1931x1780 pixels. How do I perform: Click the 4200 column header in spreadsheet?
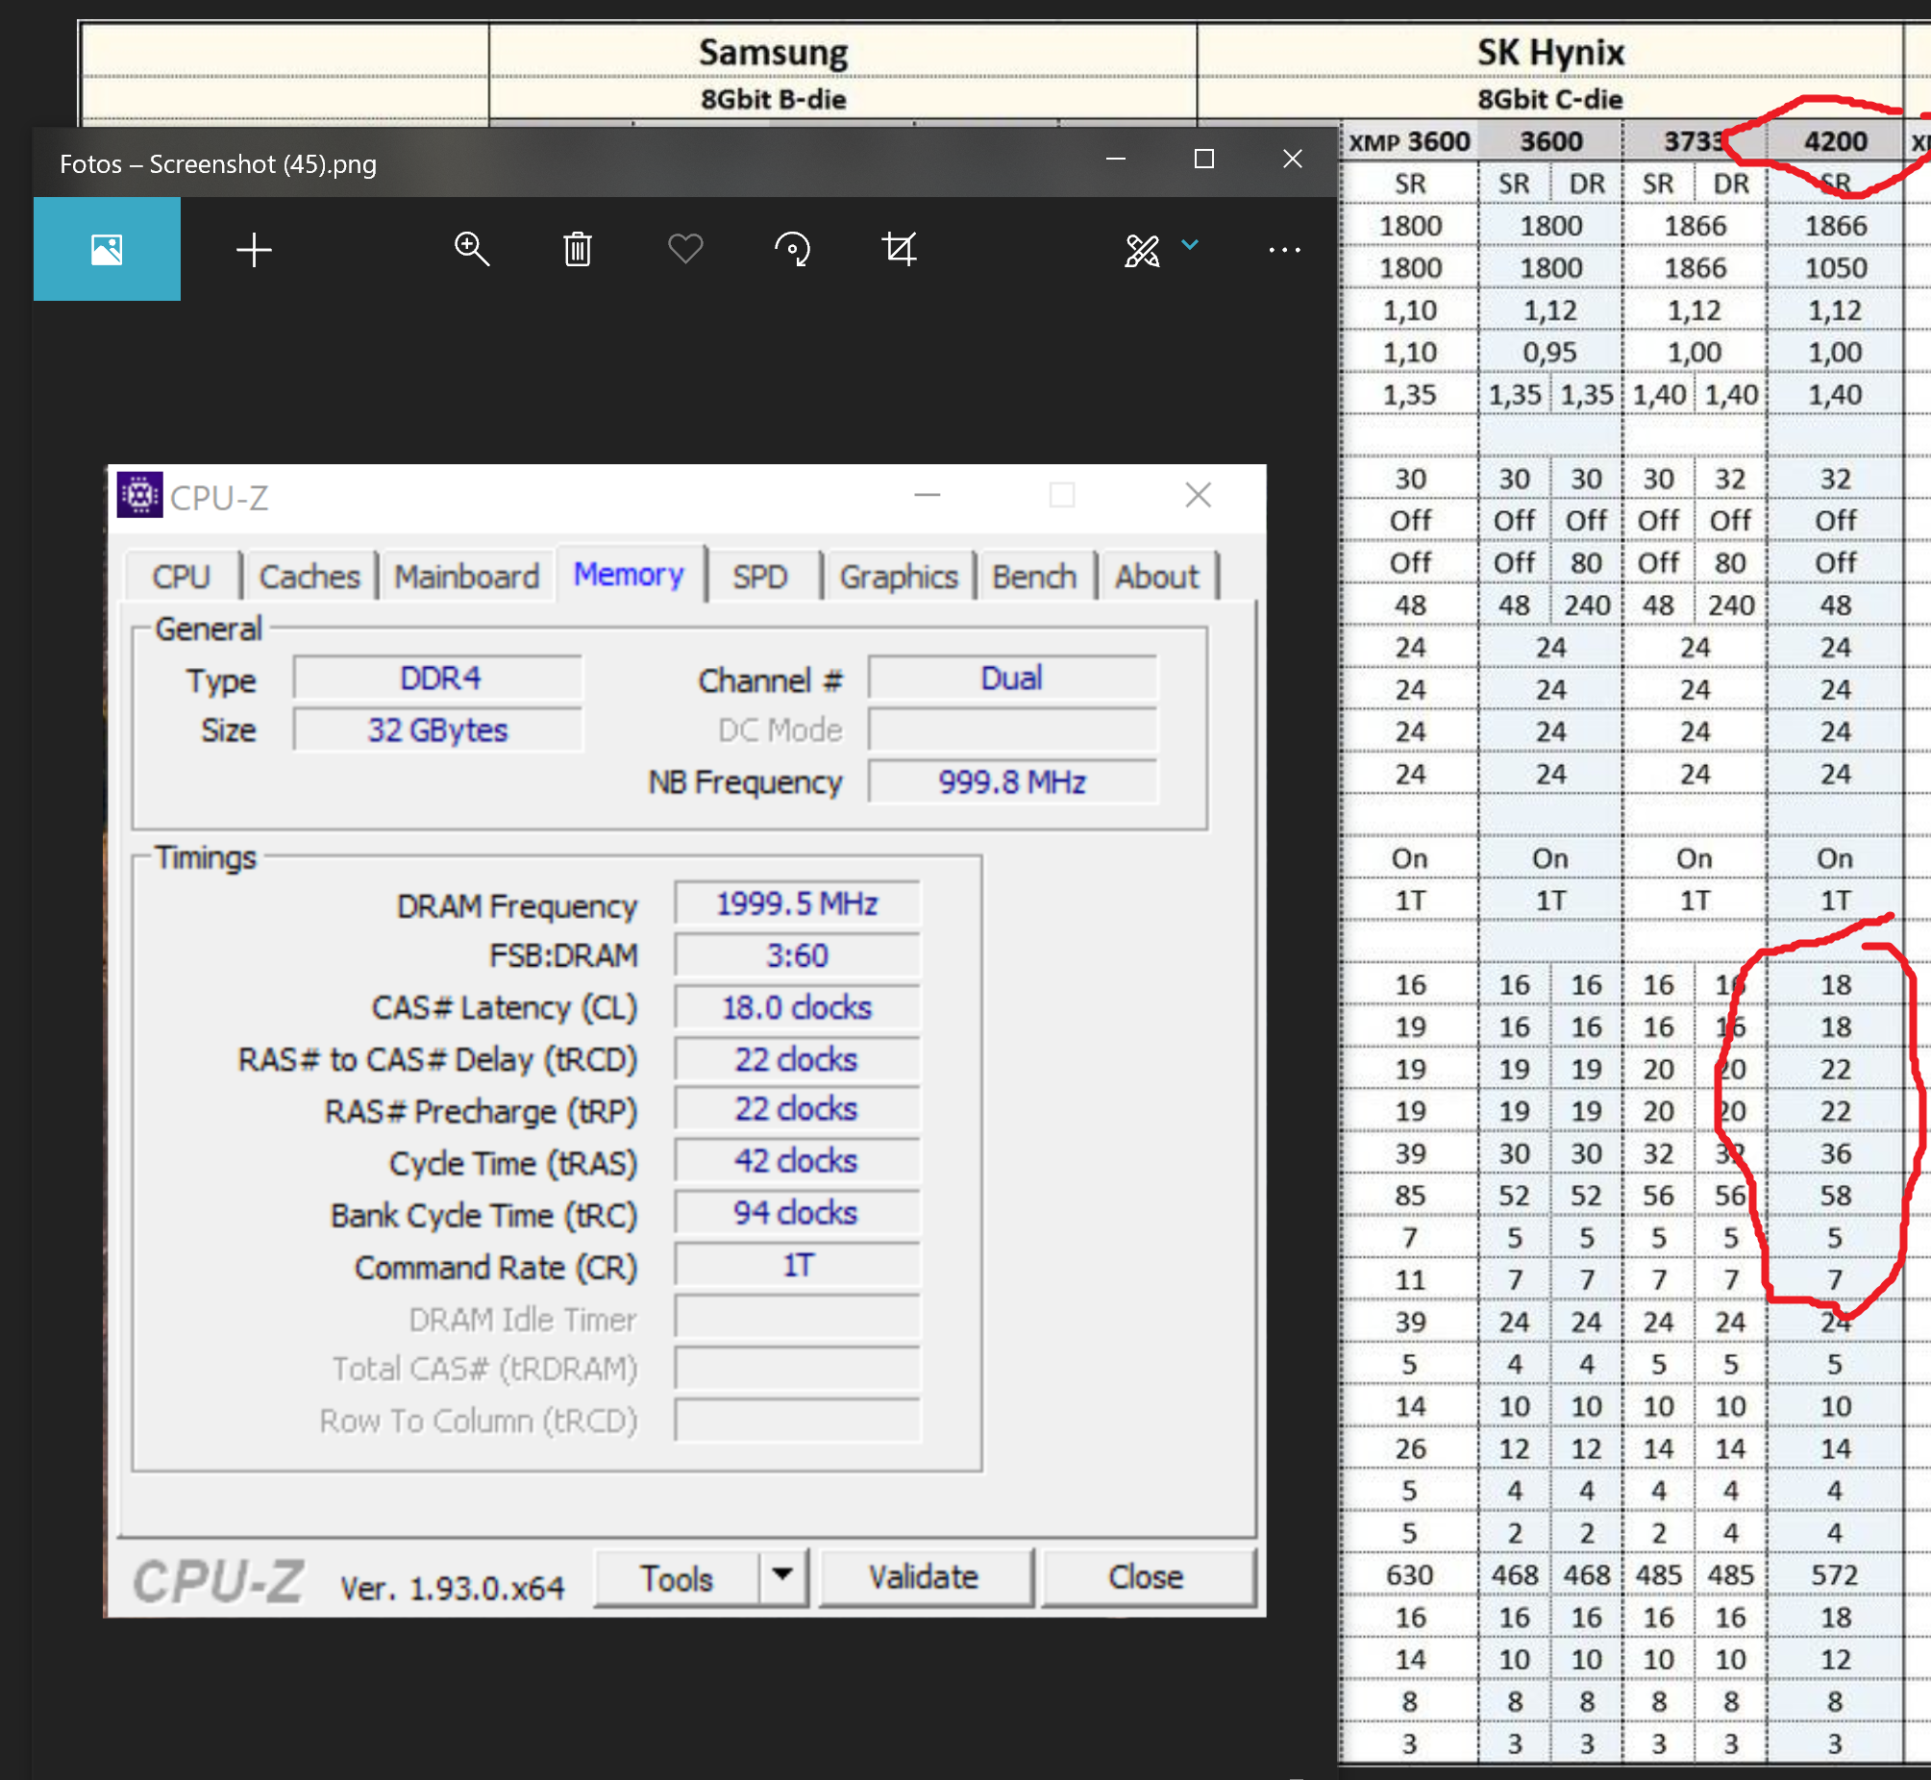click(x=1836, y=141)
